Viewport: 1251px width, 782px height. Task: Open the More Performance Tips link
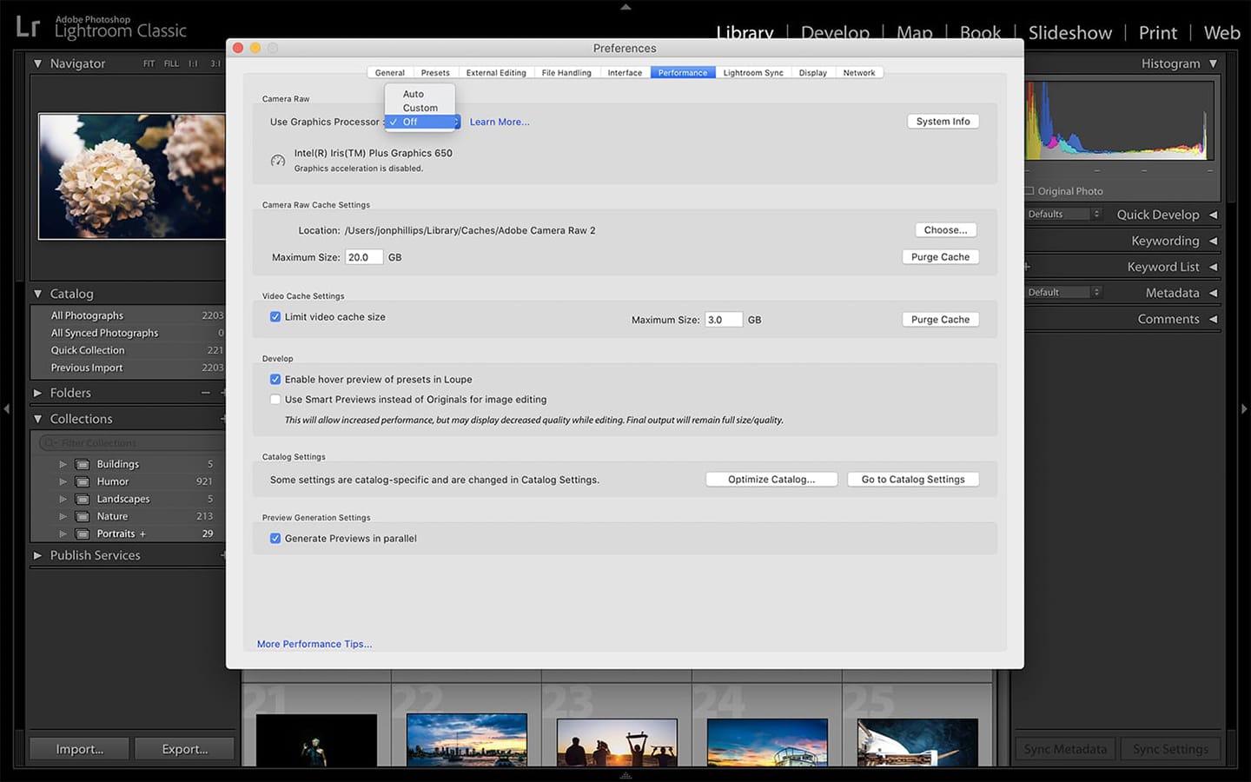click(x=314, y=644)
